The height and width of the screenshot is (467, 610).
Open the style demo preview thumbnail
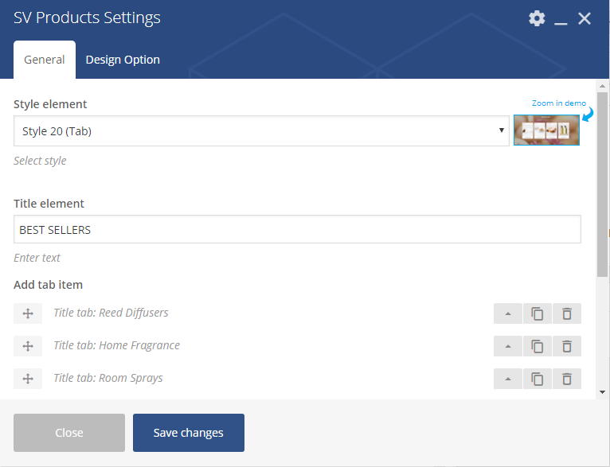click(x=546, y=130)
